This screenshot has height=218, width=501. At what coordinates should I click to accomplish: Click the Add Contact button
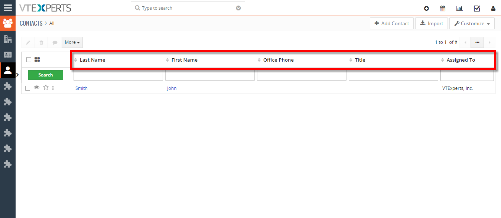tap(392, 23)
